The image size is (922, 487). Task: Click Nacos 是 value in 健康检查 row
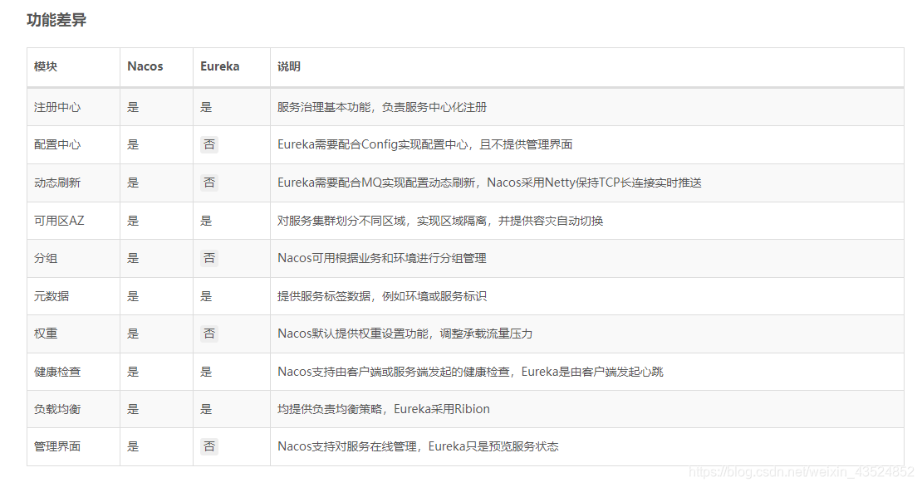(133, 372)
